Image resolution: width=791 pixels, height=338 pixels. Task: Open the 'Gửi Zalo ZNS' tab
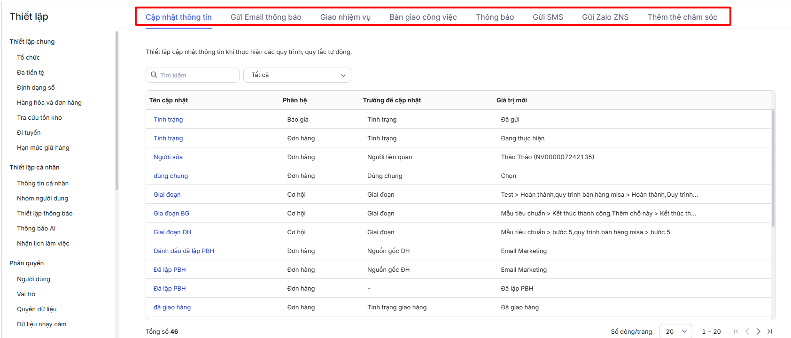coord(605,17)
